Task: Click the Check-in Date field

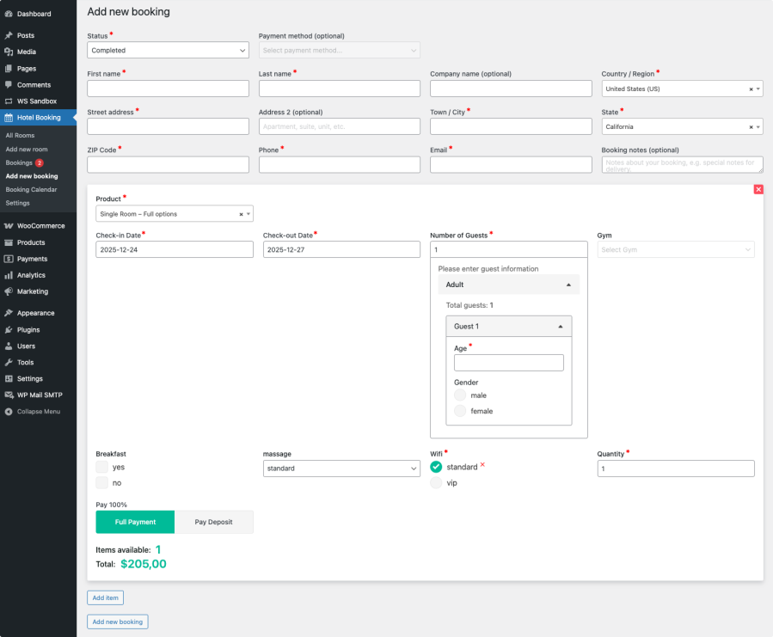Action: click(175, 249)
